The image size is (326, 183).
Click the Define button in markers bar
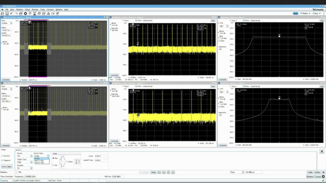pyautogui.click(x=317, y=172)
